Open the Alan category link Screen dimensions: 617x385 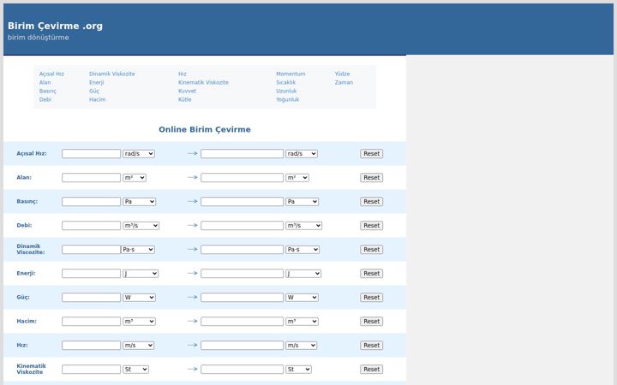[x=45, y=82]
